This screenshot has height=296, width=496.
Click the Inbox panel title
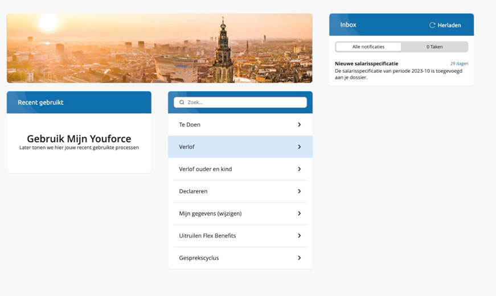[x=349, y=24]
